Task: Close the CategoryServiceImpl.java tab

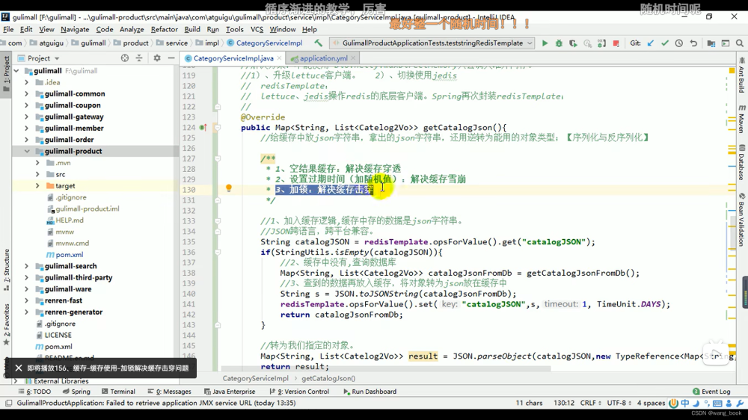Action: (280, 58)
